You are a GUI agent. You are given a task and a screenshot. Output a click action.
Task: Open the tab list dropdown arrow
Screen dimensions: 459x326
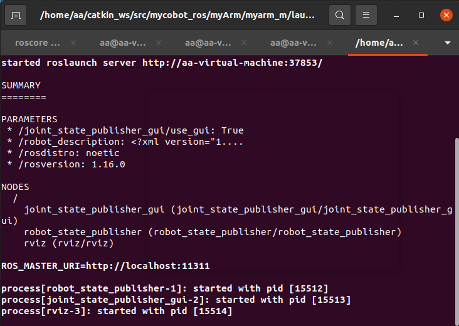(447, 43)
